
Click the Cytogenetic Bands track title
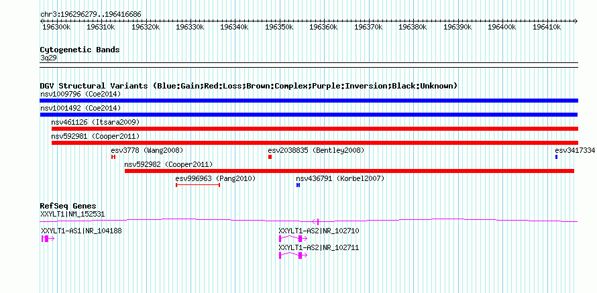(80, 50)
